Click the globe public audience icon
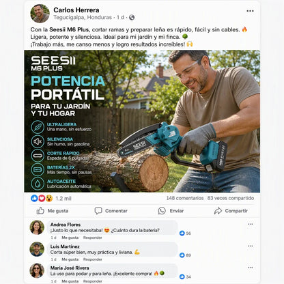This screenshot has width=284, height=284. point(132,18)
